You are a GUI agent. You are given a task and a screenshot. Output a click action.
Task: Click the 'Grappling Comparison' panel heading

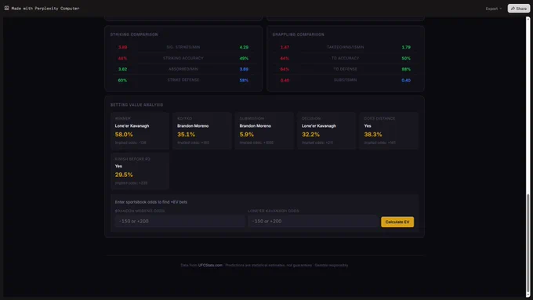pyautogui.click(x=298, y=34)
